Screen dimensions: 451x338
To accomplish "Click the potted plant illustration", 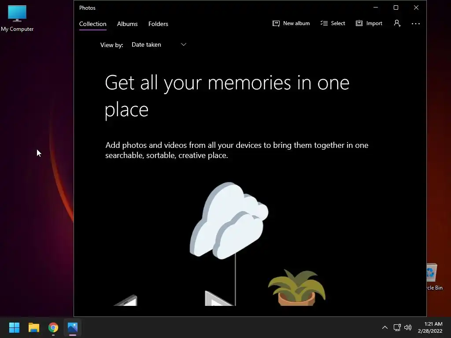I will pos(296,287).
